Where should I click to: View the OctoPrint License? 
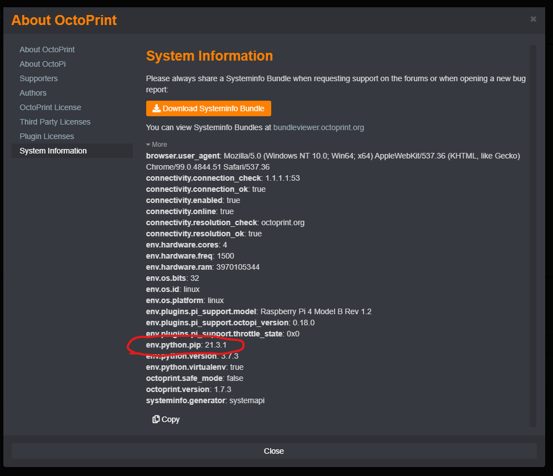pyautogui.click(x=51, y=107)
